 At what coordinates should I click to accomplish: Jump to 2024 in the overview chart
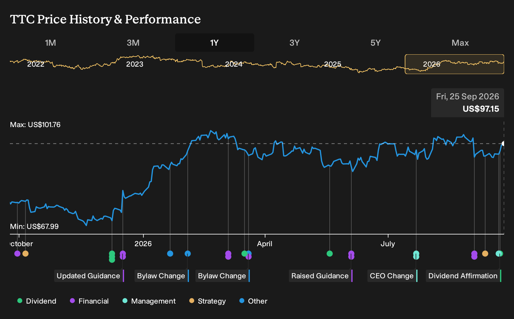tap(234, 64)
